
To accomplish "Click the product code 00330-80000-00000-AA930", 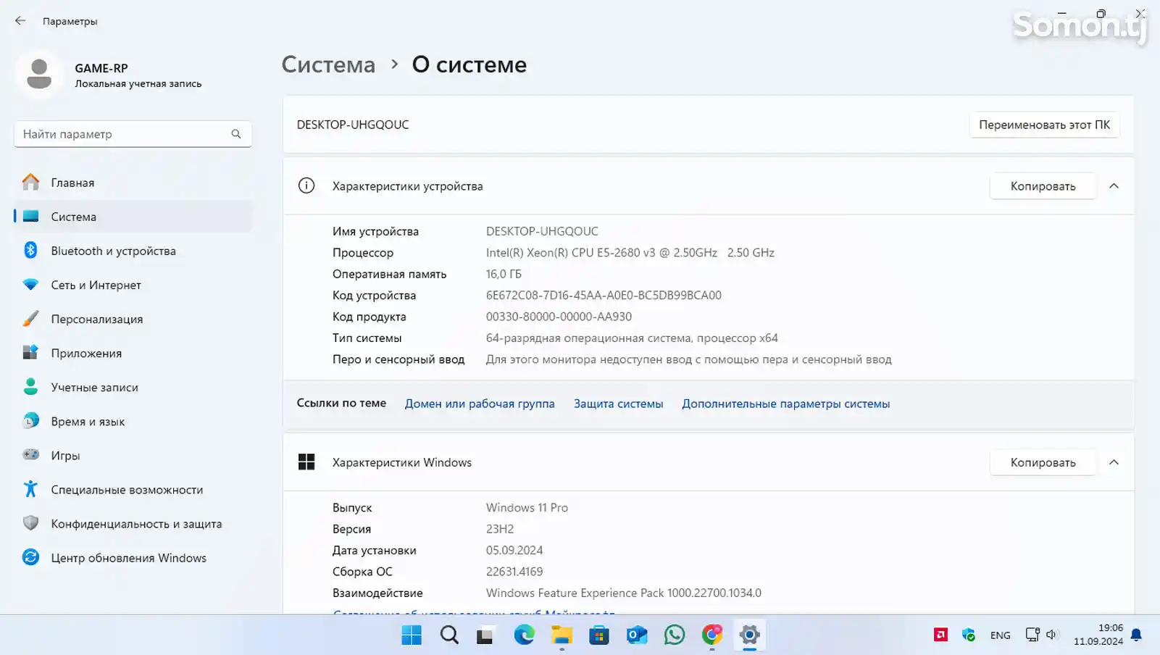I will 559,317.
